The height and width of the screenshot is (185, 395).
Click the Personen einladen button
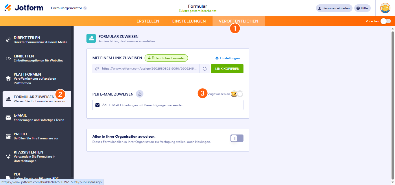point(334,8)
